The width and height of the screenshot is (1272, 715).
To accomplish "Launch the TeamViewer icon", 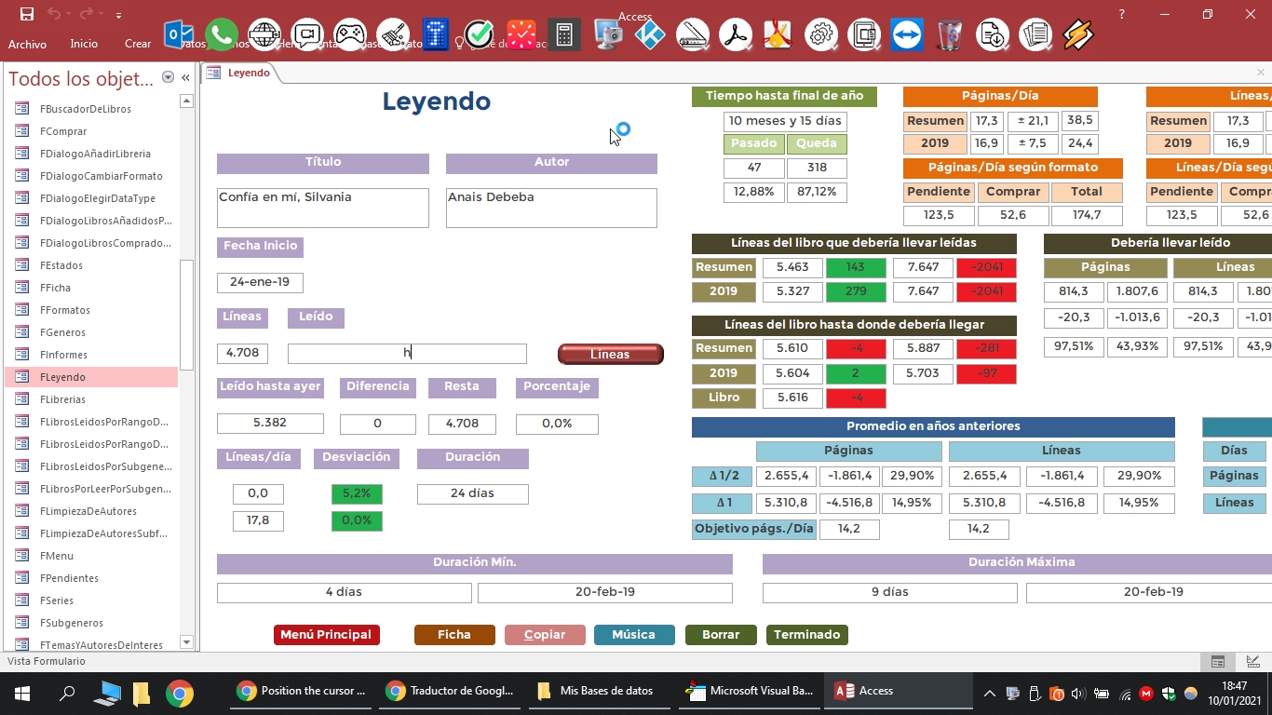I will coord(907,35).
